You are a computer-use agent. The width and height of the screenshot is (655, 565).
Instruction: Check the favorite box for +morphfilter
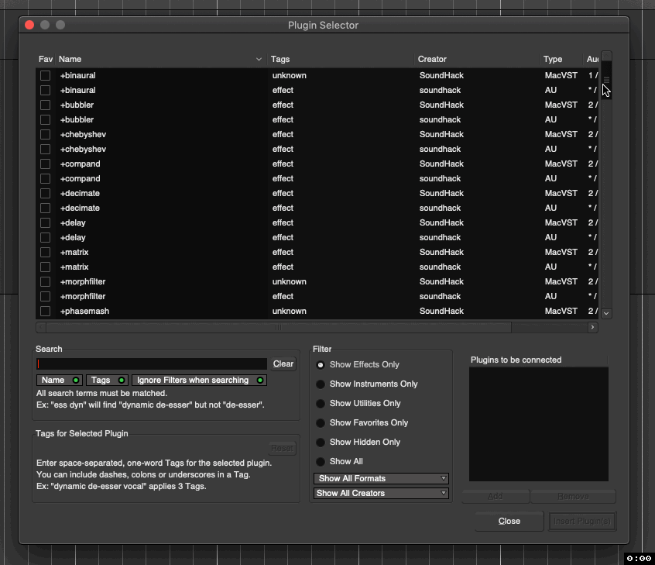tap(44, 281)
